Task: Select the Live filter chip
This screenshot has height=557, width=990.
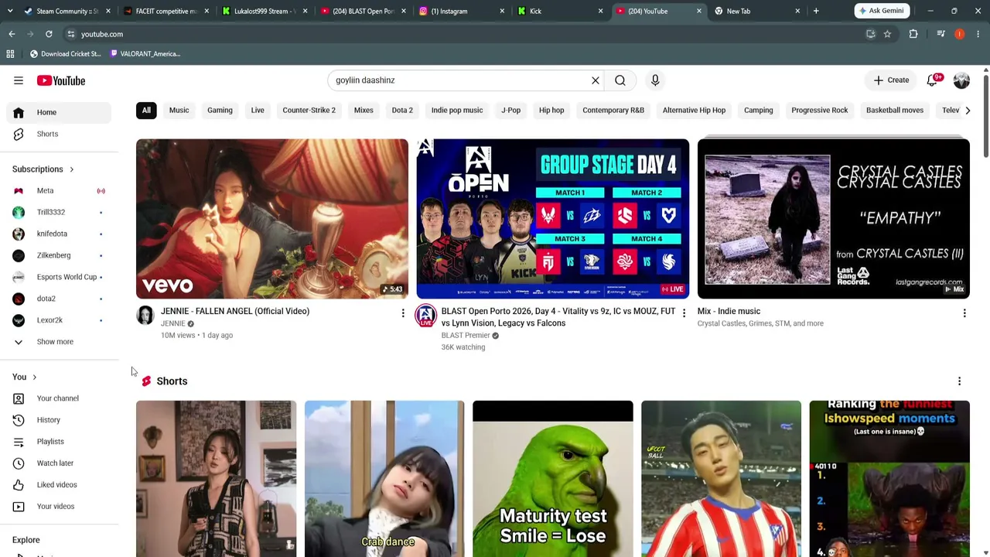Action: [x=258, y=111]
